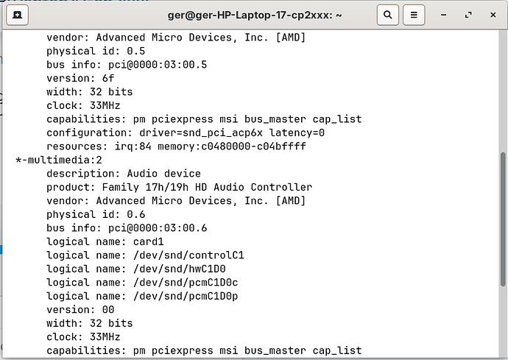Click the '/dev/snd/hwC1D0' path
508x360 pixels.
(179, 269)
